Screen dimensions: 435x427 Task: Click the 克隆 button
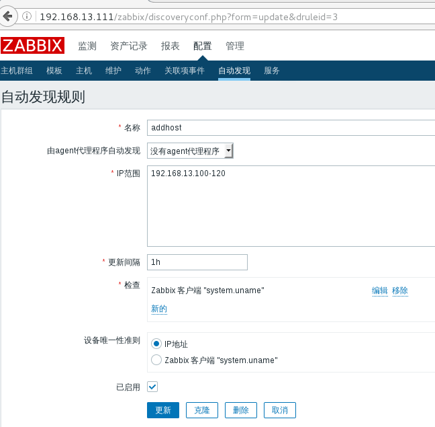pyautogui.click(x=202, y=410)
